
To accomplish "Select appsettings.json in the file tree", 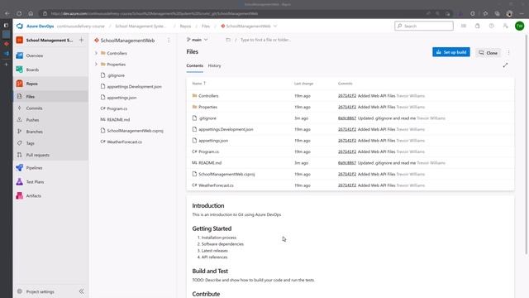I will click(x=122, y=98).
